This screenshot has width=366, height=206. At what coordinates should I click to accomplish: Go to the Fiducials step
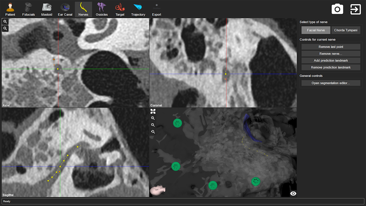[x=29, y=10]
